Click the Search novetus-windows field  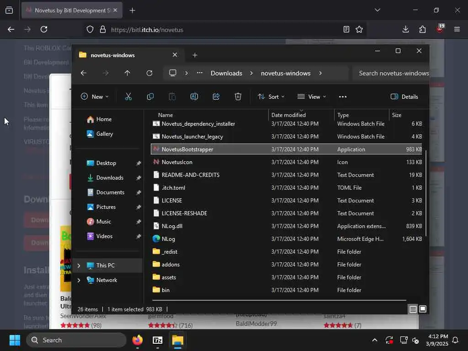pyautogui.click(x=390, y=73)
